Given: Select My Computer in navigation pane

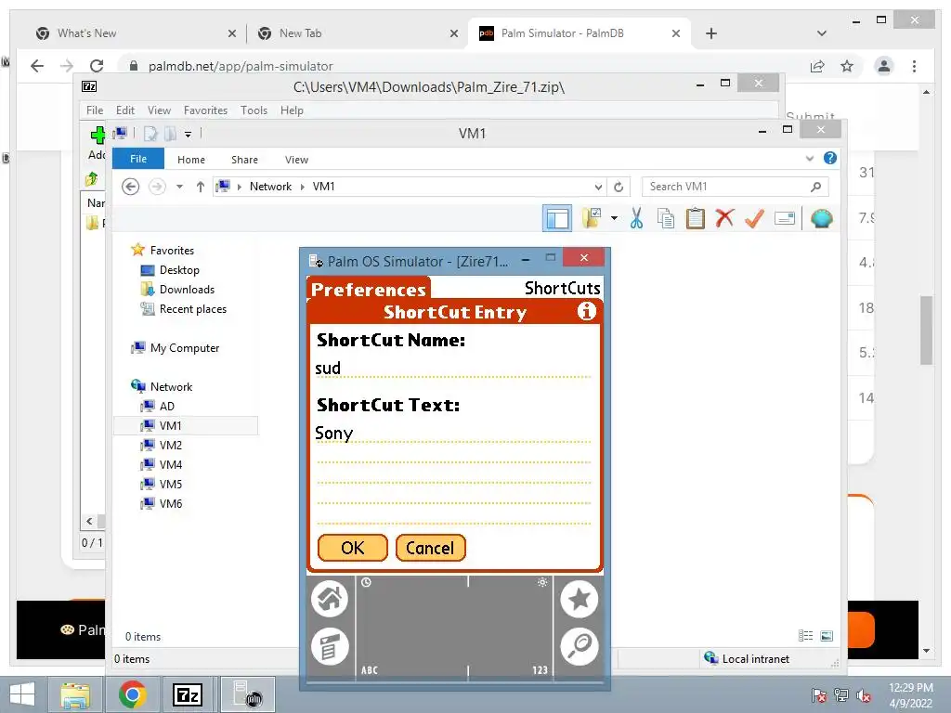Looking at the screenshot, I should tap(185, 348).
